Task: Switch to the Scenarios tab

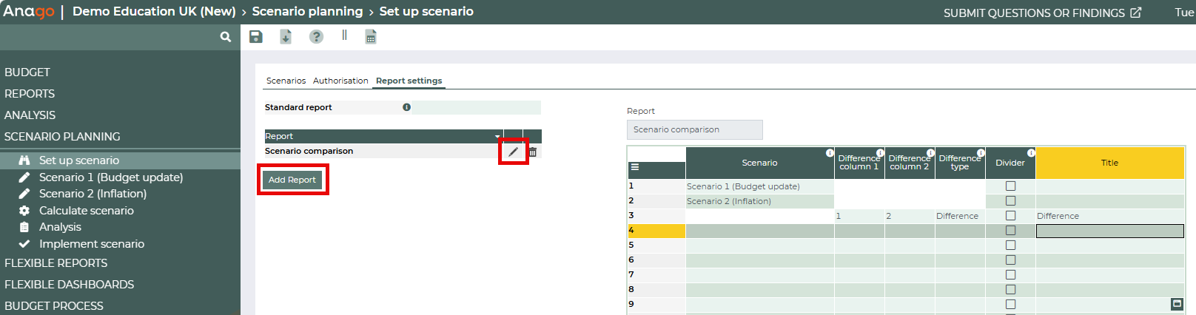Action: (286, 81)
